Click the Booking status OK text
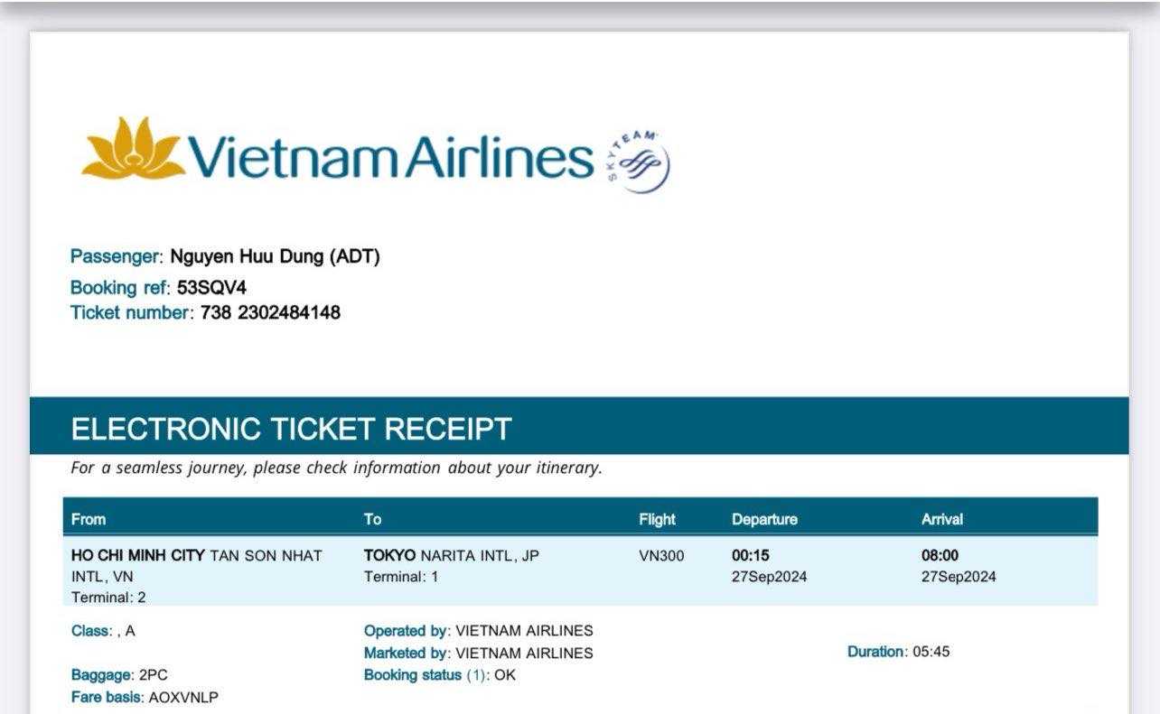 (504, 675)
